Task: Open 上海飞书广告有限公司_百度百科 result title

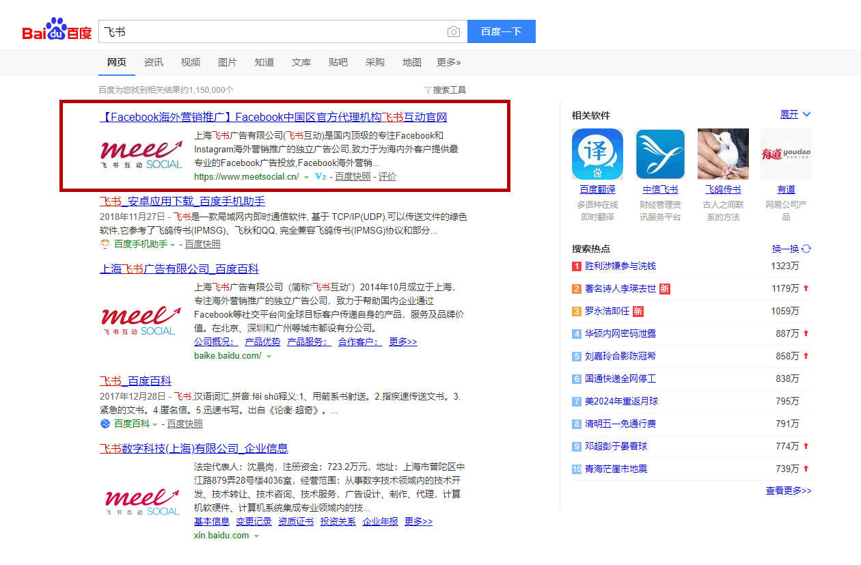Action: pos(179,269)
